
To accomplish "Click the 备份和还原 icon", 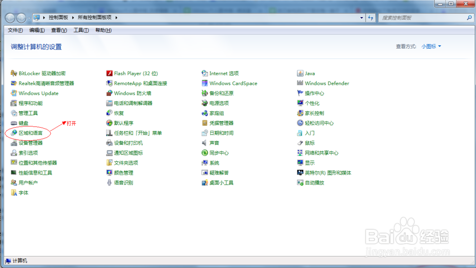I will [x=205, y=93].
